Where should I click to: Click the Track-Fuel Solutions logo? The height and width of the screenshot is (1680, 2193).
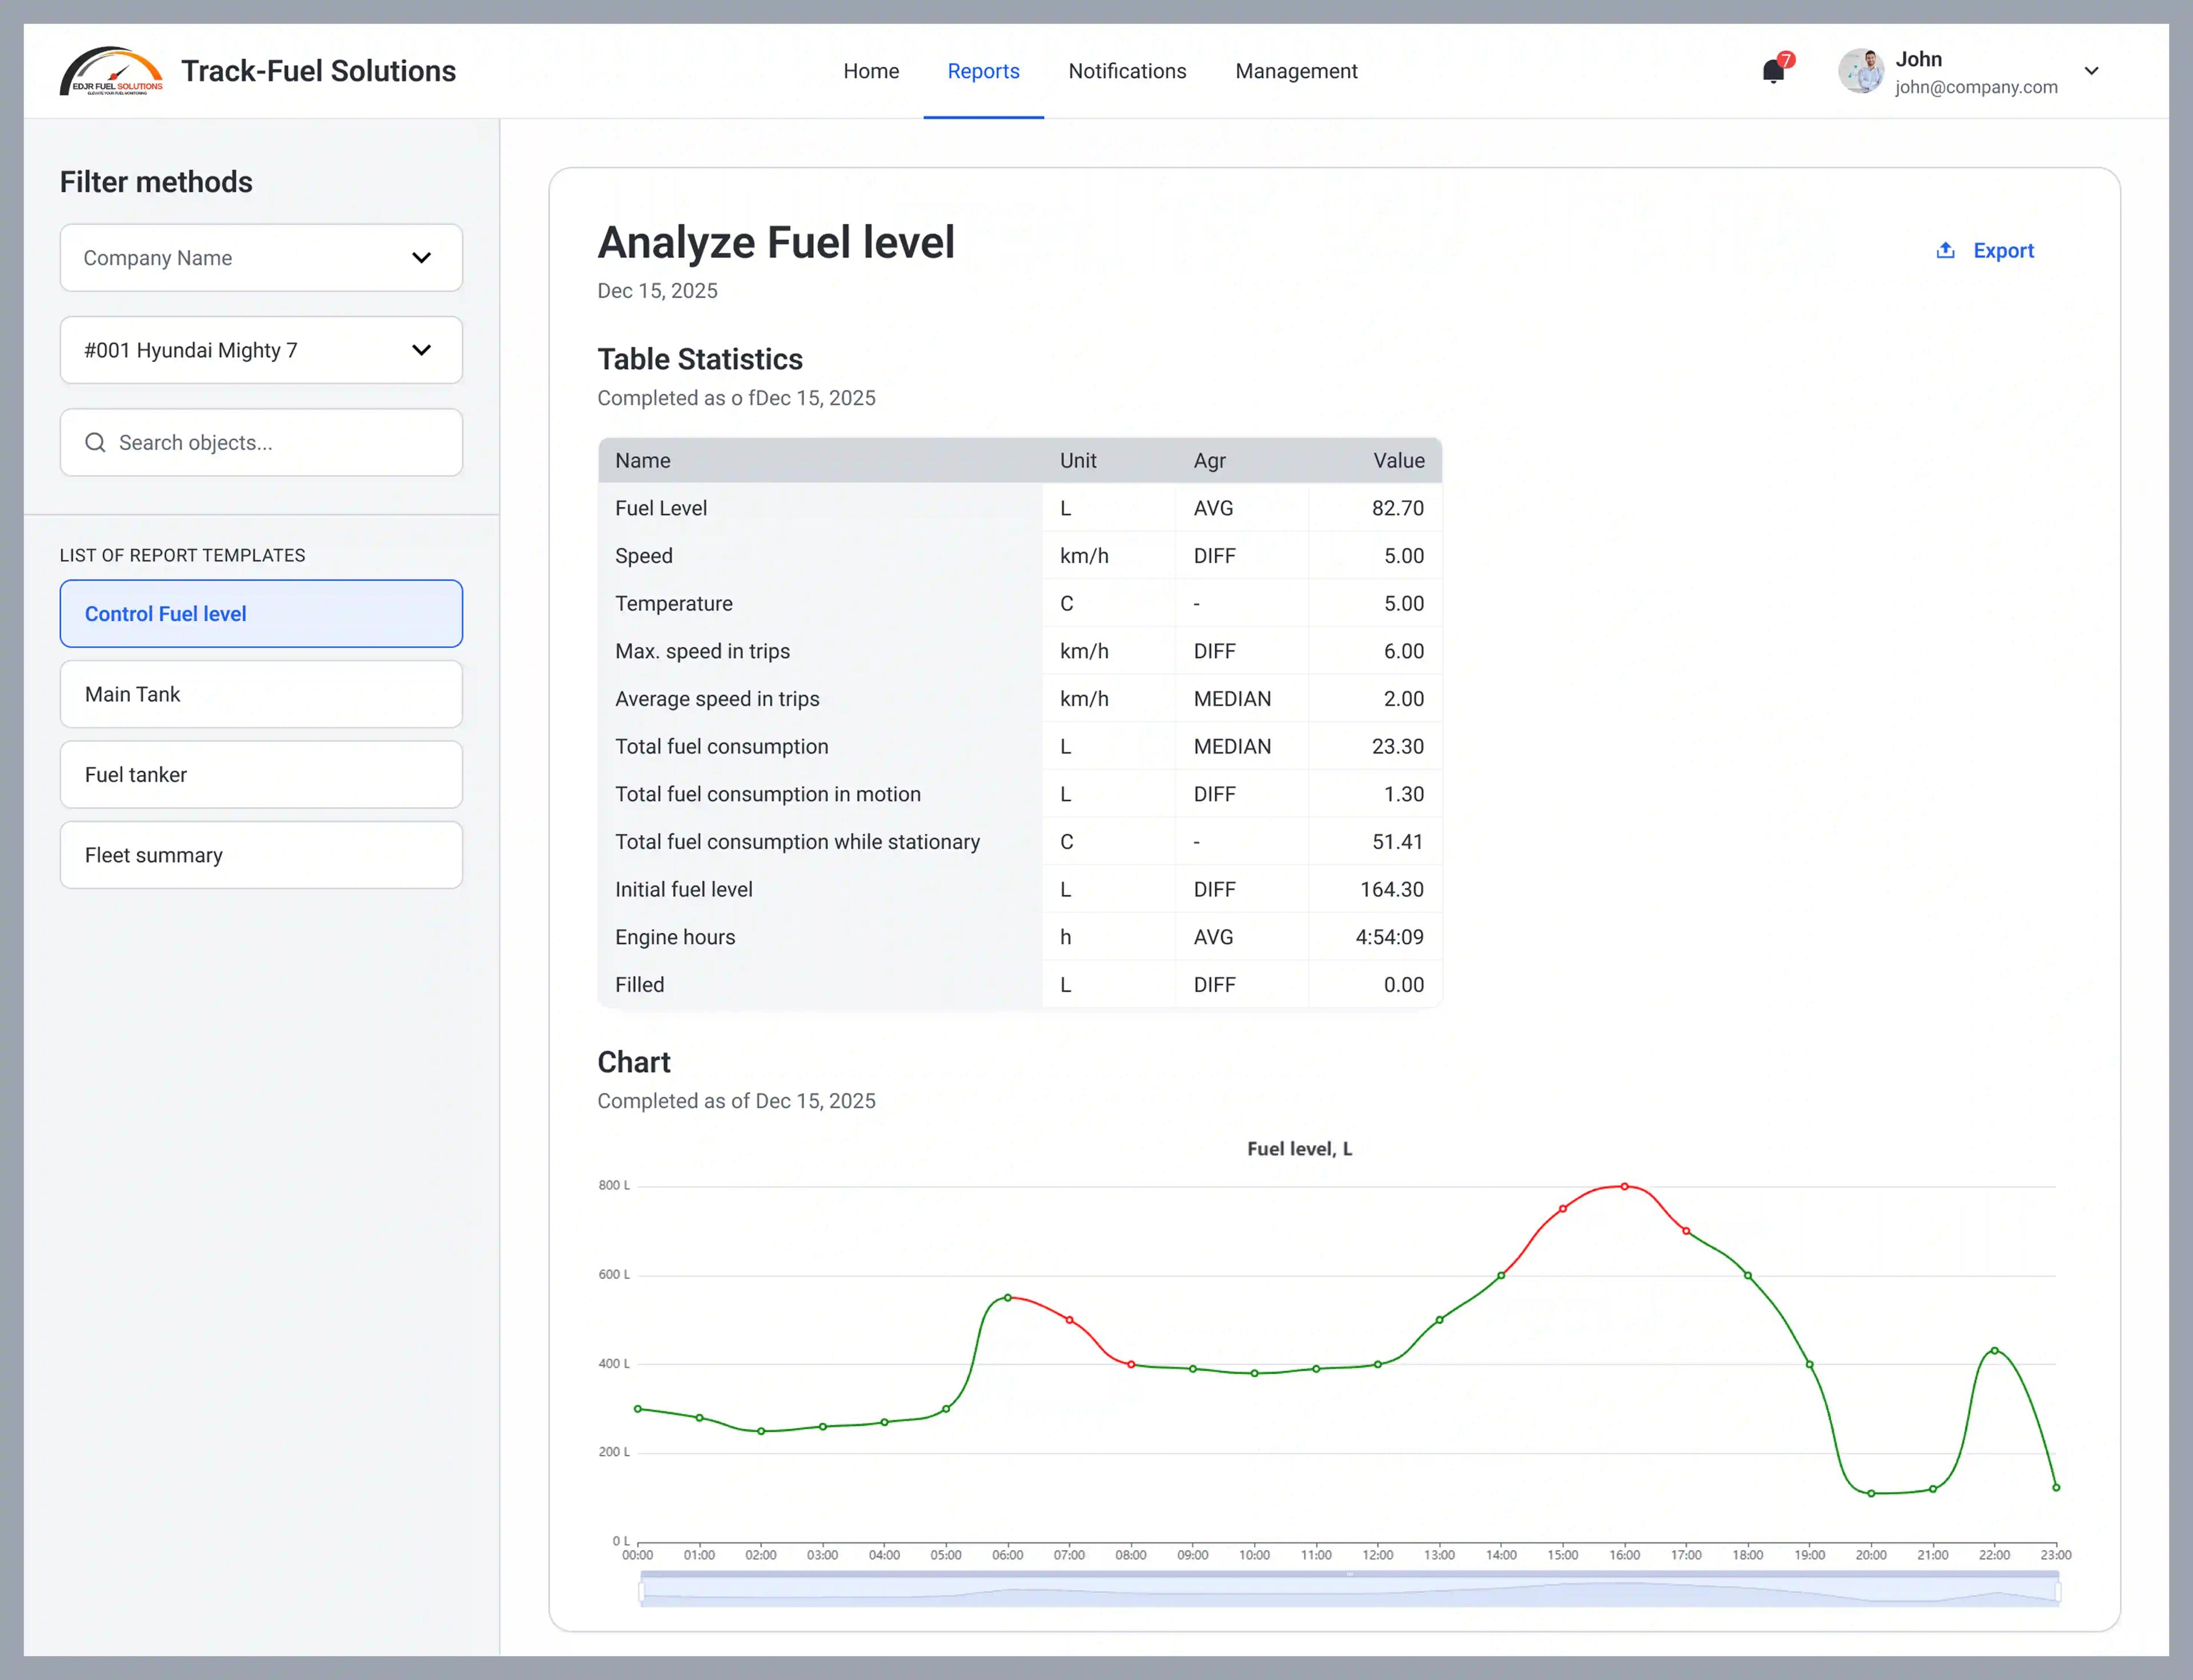point(111,71)
